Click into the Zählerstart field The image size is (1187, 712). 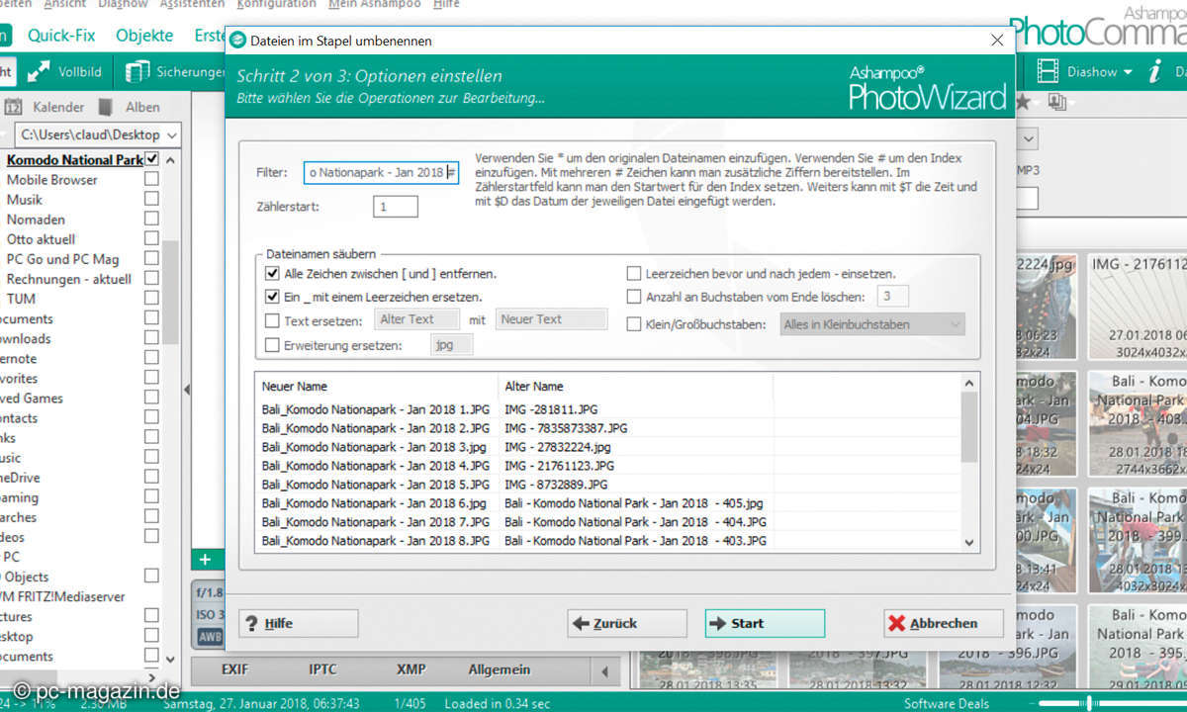pos(396,207)
